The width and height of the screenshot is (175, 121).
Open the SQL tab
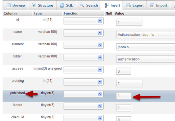(x=66, y=5)
